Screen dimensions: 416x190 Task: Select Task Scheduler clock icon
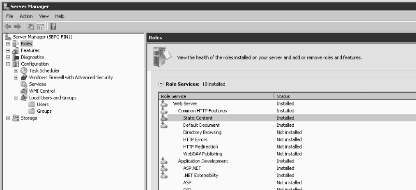point(24,70)
